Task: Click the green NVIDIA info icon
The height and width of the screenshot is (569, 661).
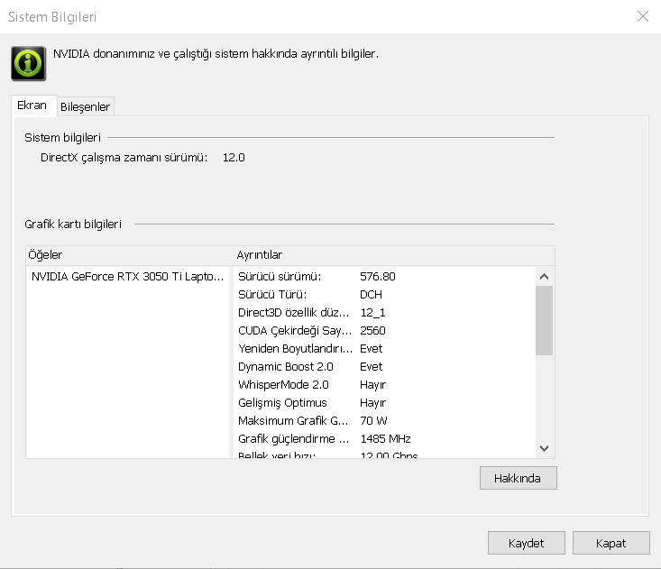Action: coord(28,64)
